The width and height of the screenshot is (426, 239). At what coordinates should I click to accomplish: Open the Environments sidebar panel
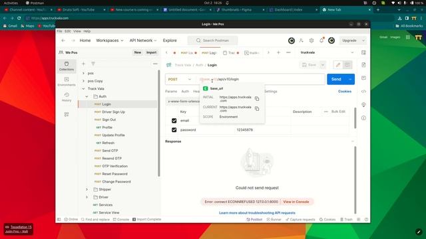click(67, 82)
